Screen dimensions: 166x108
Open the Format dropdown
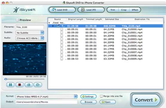pyautogui.click(x=46, y=97)
